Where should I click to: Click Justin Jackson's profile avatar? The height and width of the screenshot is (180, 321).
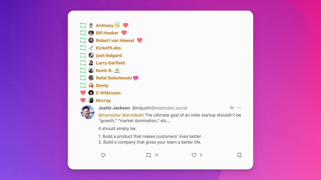point(87,112)
